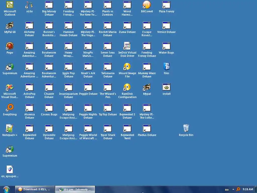Viewport: 257px width, 193px height.
Task: Open the Windows Start button
Action: [6, 189]
